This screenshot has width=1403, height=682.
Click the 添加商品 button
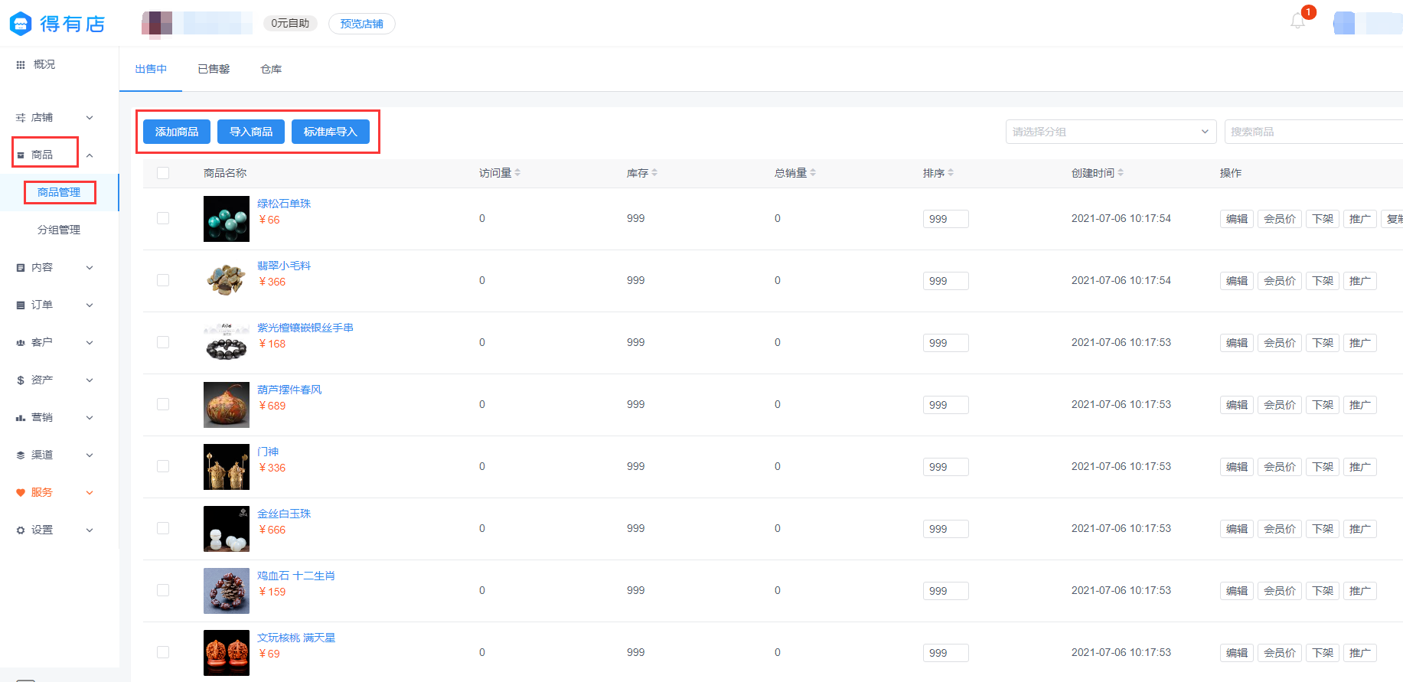(177, 132)
